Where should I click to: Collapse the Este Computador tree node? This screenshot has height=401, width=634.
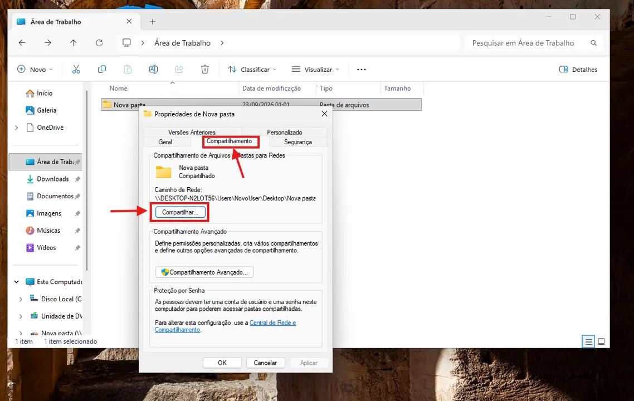pyautogui.click(x=16, y=282)
